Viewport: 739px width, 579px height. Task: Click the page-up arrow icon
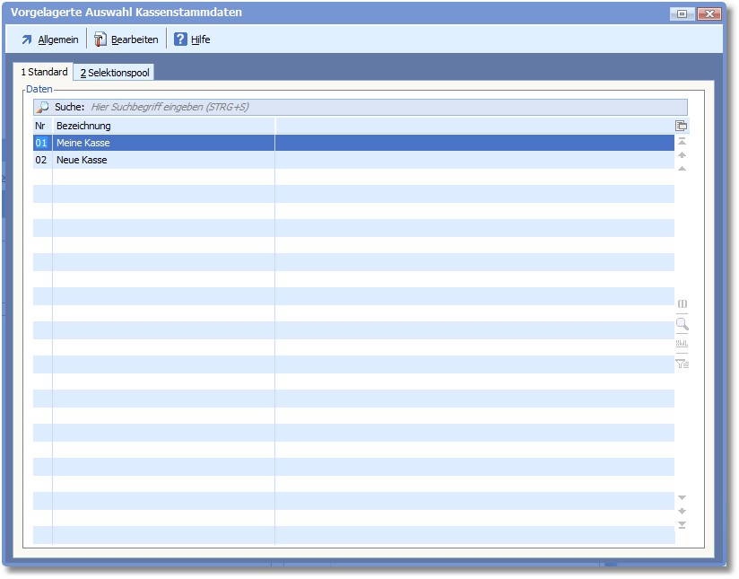pos(682,155)
